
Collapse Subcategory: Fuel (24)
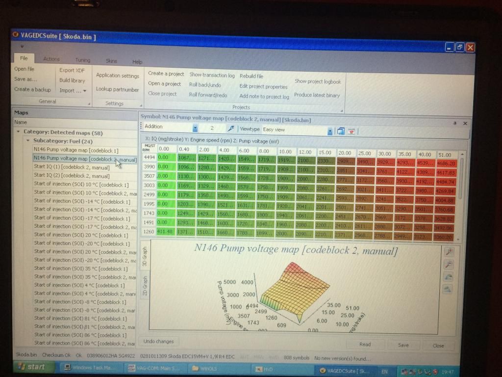(x=28, y=140)
